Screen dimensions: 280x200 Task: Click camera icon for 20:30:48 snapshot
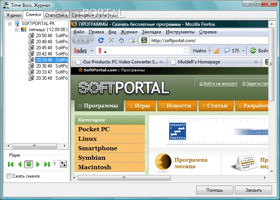[x=31, y=78]
